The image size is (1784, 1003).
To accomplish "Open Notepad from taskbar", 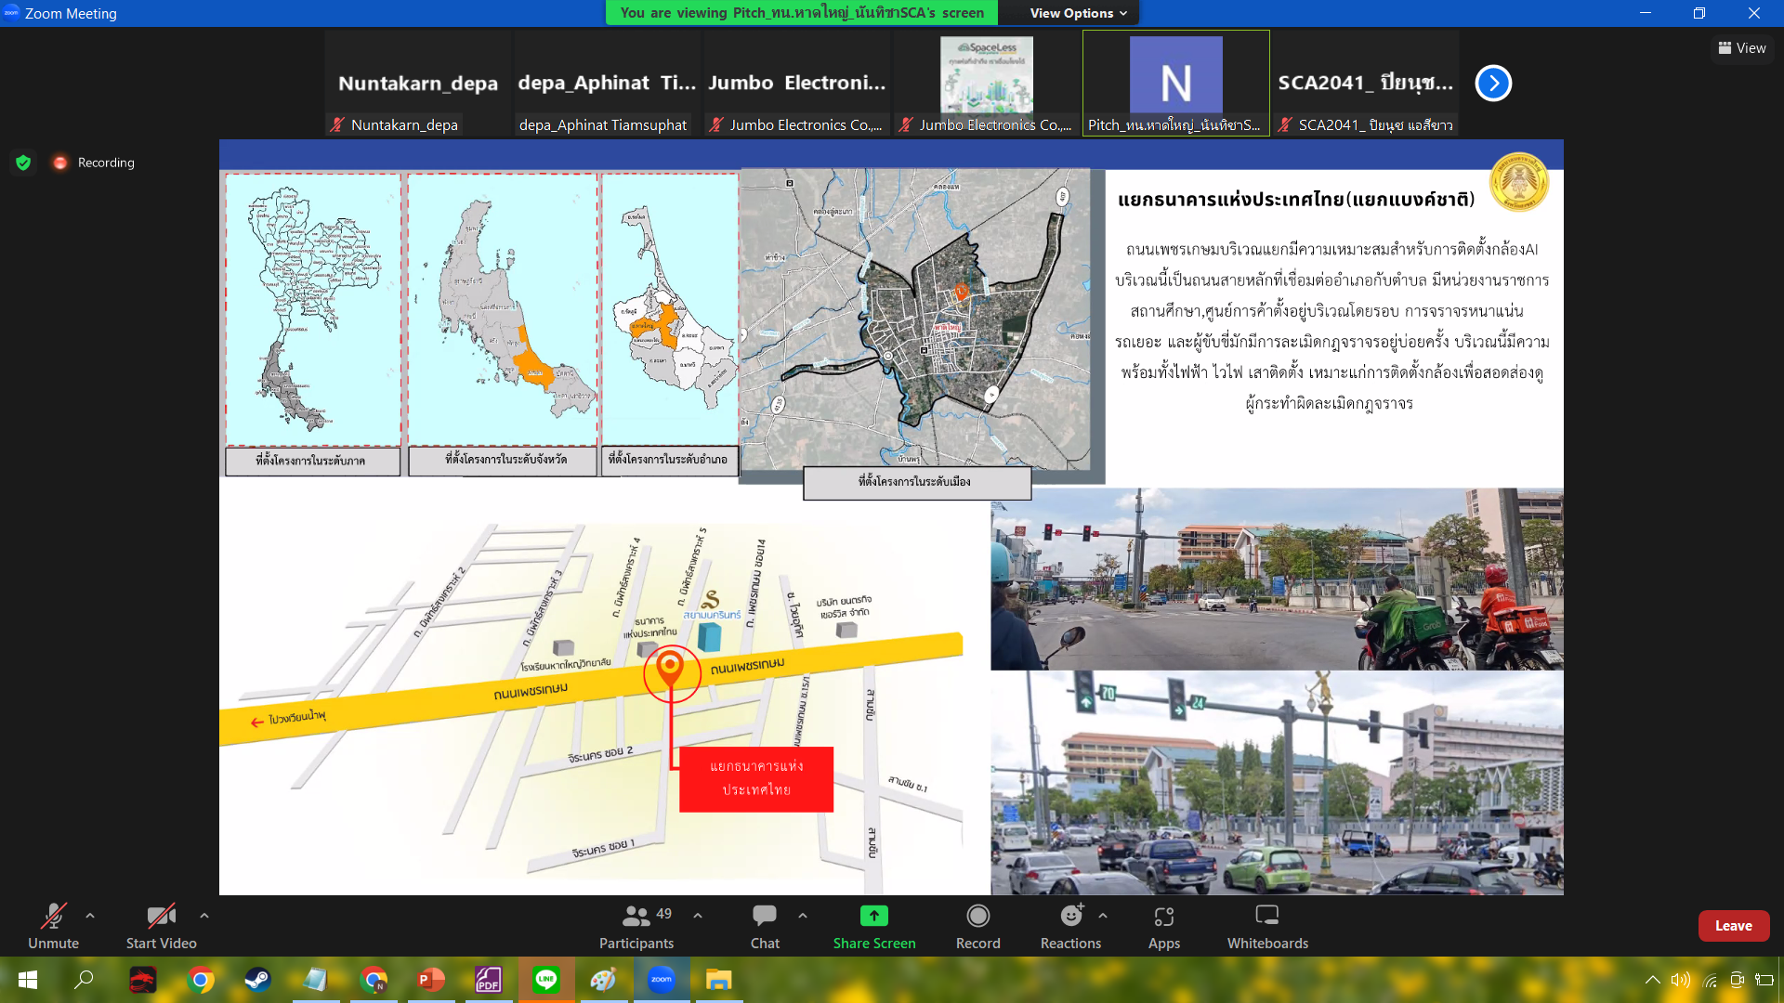I will (316, 980).
